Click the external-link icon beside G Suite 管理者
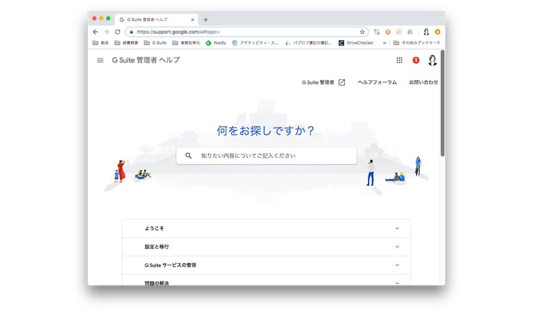Screen dimensions: 533x313 pos(342,83)
